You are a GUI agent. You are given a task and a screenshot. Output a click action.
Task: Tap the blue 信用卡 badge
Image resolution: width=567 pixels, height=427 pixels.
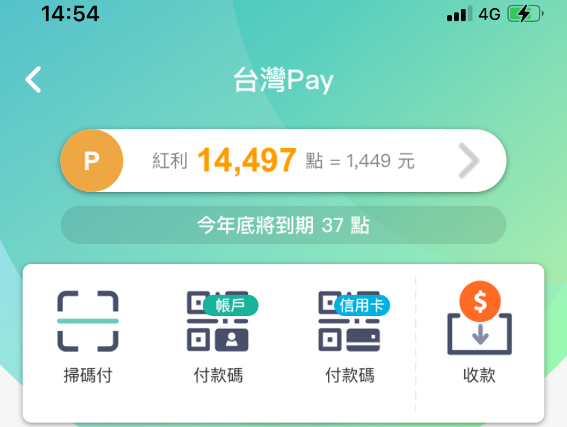(x=362, y=306)
